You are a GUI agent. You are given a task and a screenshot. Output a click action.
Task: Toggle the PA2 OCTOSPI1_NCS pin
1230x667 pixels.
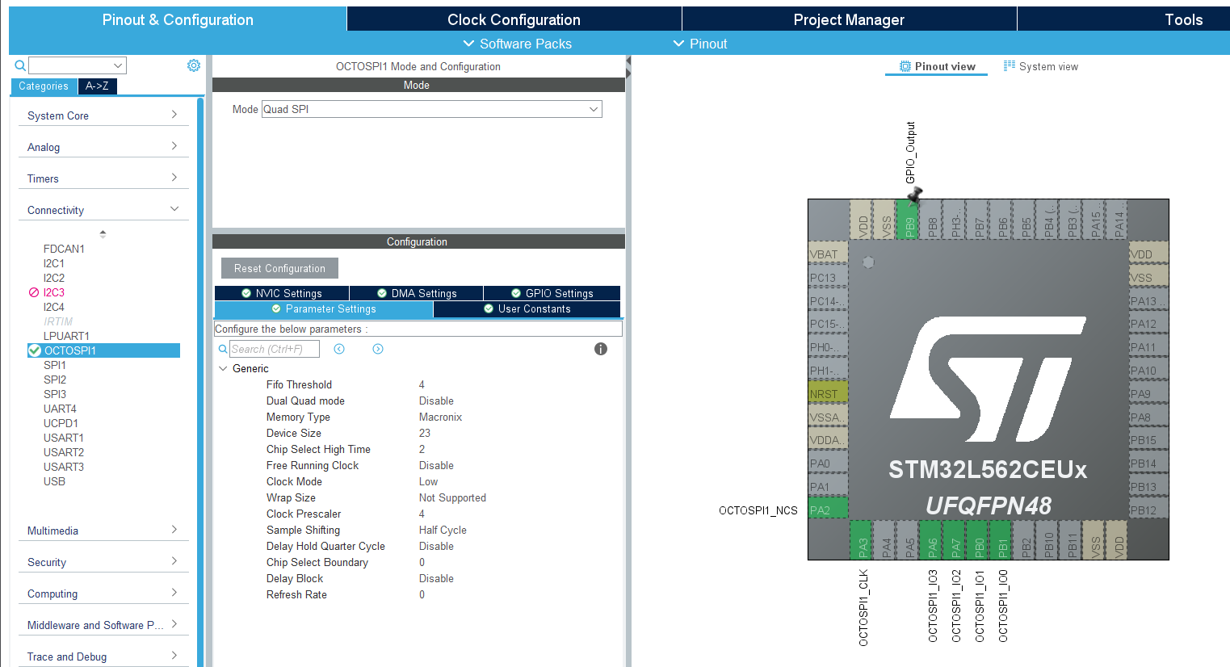point(827,509)
